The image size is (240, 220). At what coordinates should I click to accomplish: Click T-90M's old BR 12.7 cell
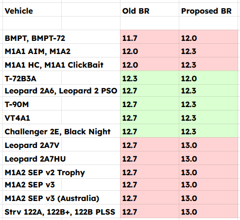(x=150, y=104)
